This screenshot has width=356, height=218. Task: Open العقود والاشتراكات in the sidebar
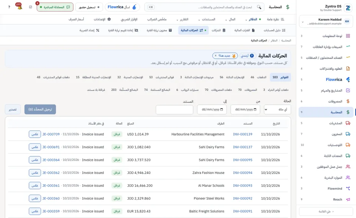326,69
